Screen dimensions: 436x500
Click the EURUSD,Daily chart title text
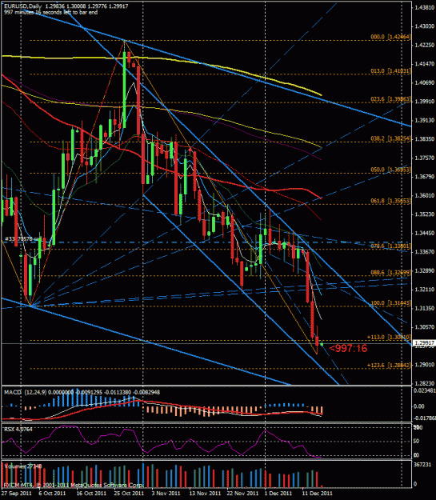coord(22,6)
